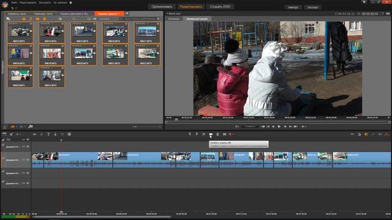The height and width of the screenshot is (220, 392).
Task: Click the add-to-bin icon at library bottom
Action: tap(31, 127)
